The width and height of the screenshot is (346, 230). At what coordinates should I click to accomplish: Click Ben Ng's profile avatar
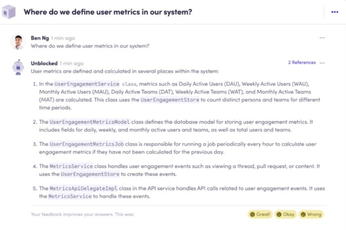[x=18, y=42]
